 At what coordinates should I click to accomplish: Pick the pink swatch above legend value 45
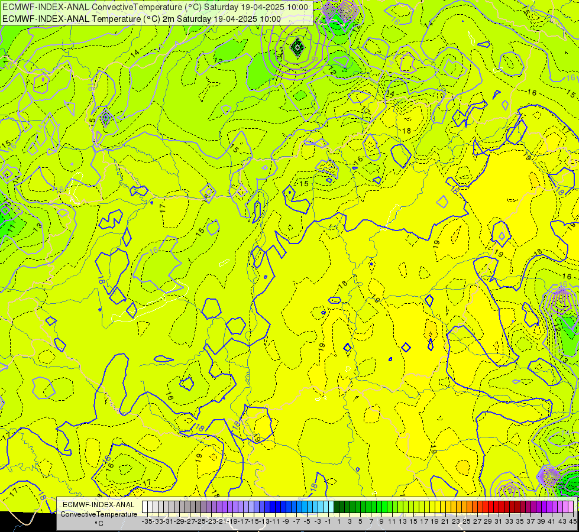coord(571,507)
